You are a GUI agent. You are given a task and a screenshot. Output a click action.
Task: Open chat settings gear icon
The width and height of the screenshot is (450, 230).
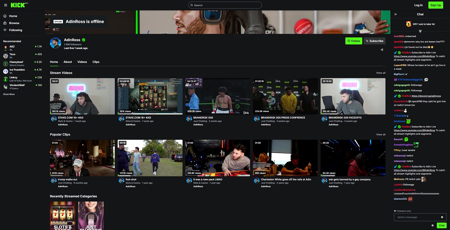[433, 225]
